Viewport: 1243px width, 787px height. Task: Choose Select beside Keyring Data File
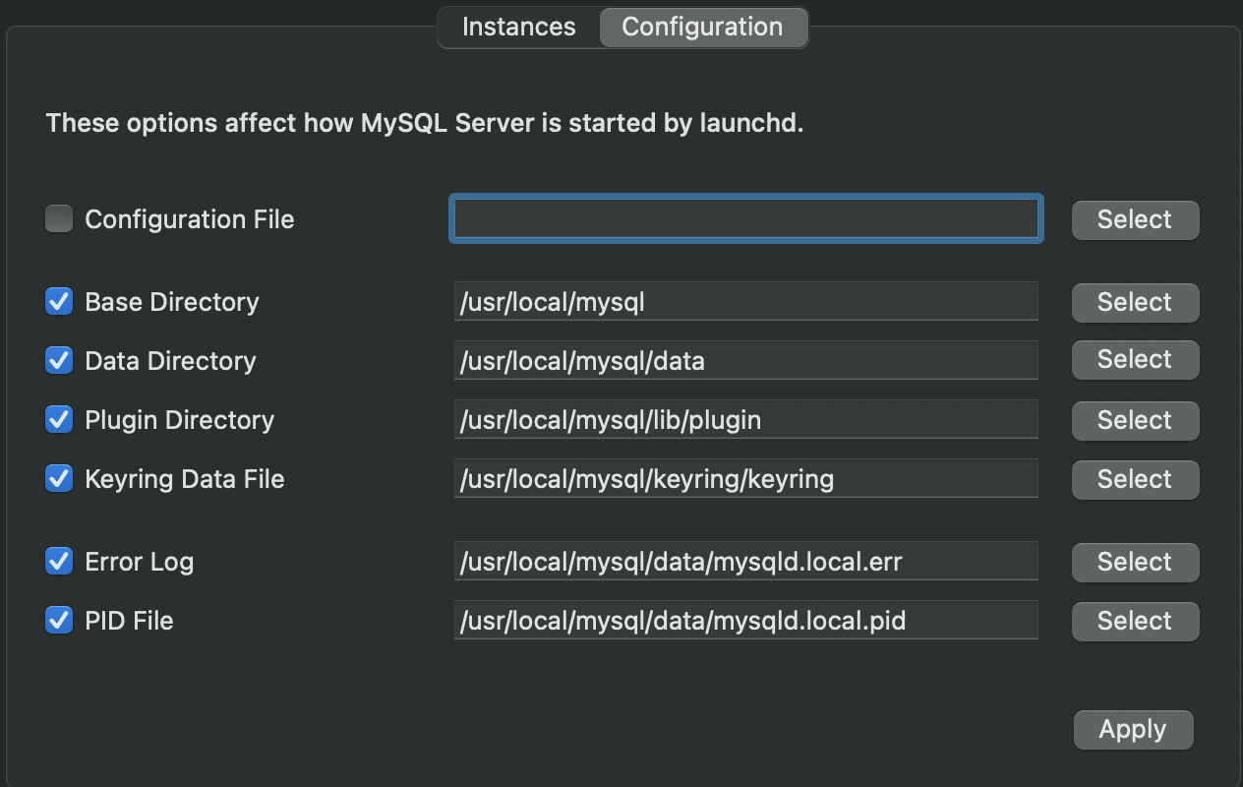(1135, 479)
